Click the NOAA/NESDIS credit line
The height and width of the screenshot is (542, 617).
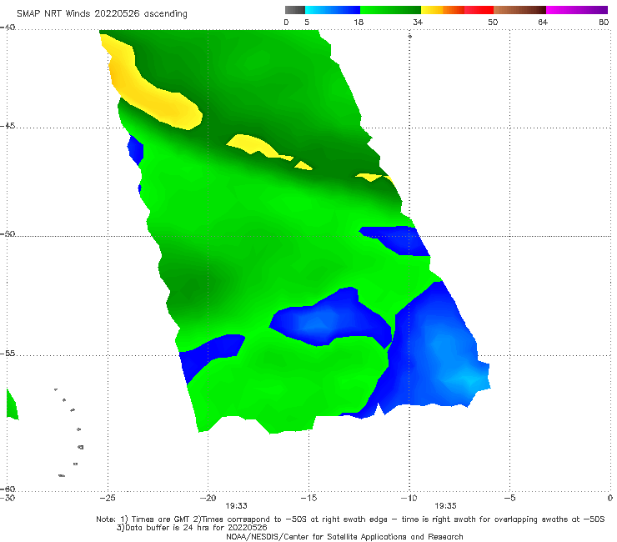tap(344, 536)
